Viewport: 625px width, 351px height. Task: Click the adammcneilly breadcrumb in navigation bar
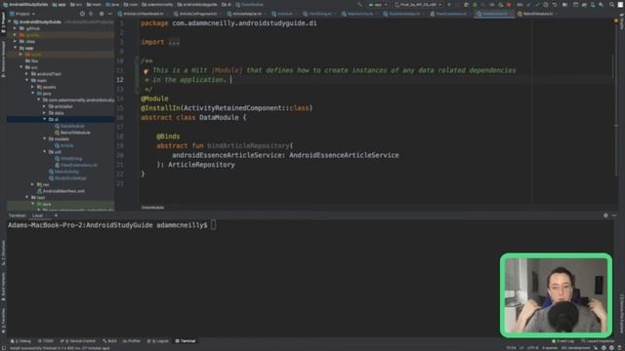pyautogui.click(x=157, y=5)
